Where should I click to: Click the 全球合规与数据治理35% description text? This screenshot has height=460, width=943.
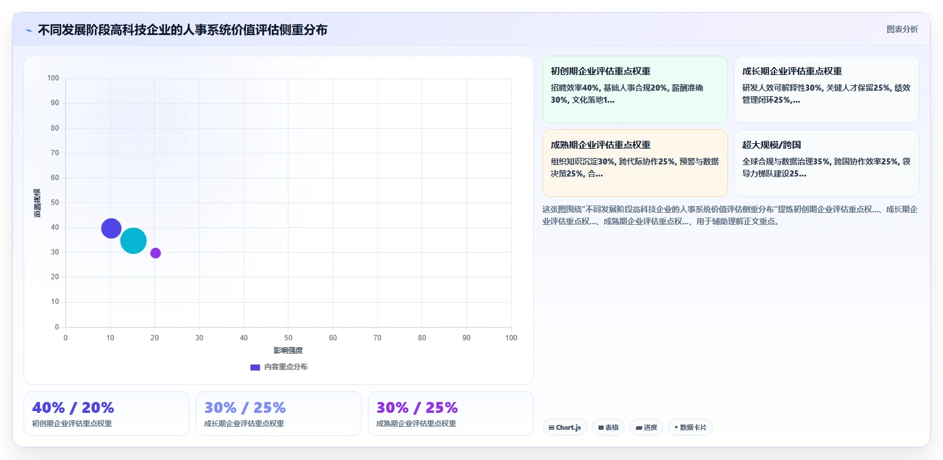(x=826, y=167)
